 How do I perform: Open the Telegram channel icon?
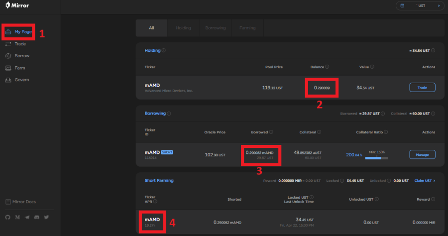[x=27, y=217]
